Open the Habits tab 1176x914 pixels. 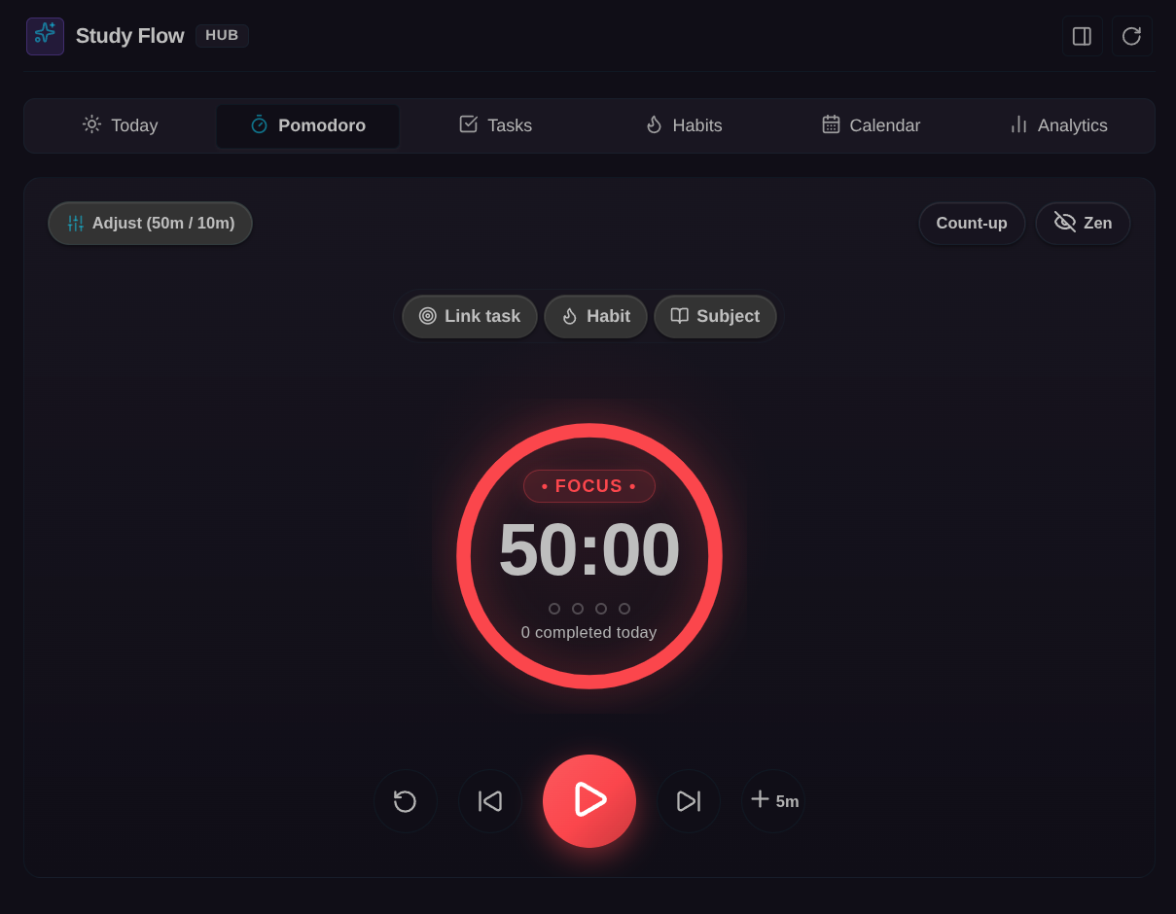click(x=683, y=125)
